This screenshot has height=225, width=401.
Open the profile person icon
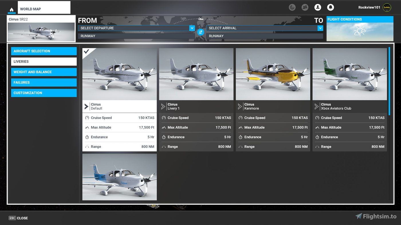click(318, 7)
